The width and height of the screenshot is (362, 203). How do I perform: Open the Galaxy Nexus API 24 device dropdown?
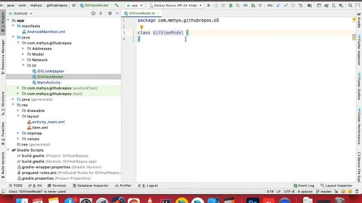point(175,5)
